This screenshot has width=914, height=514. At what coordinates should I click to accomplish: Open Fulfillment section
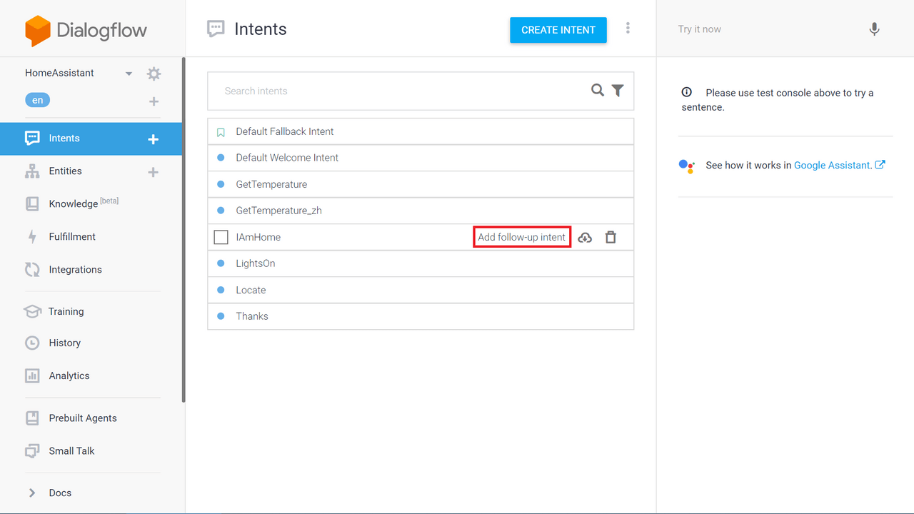(x=71, y=237)
